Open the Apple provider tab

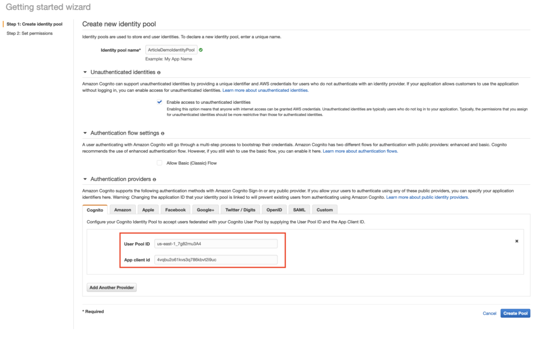[x=148, y=210]
